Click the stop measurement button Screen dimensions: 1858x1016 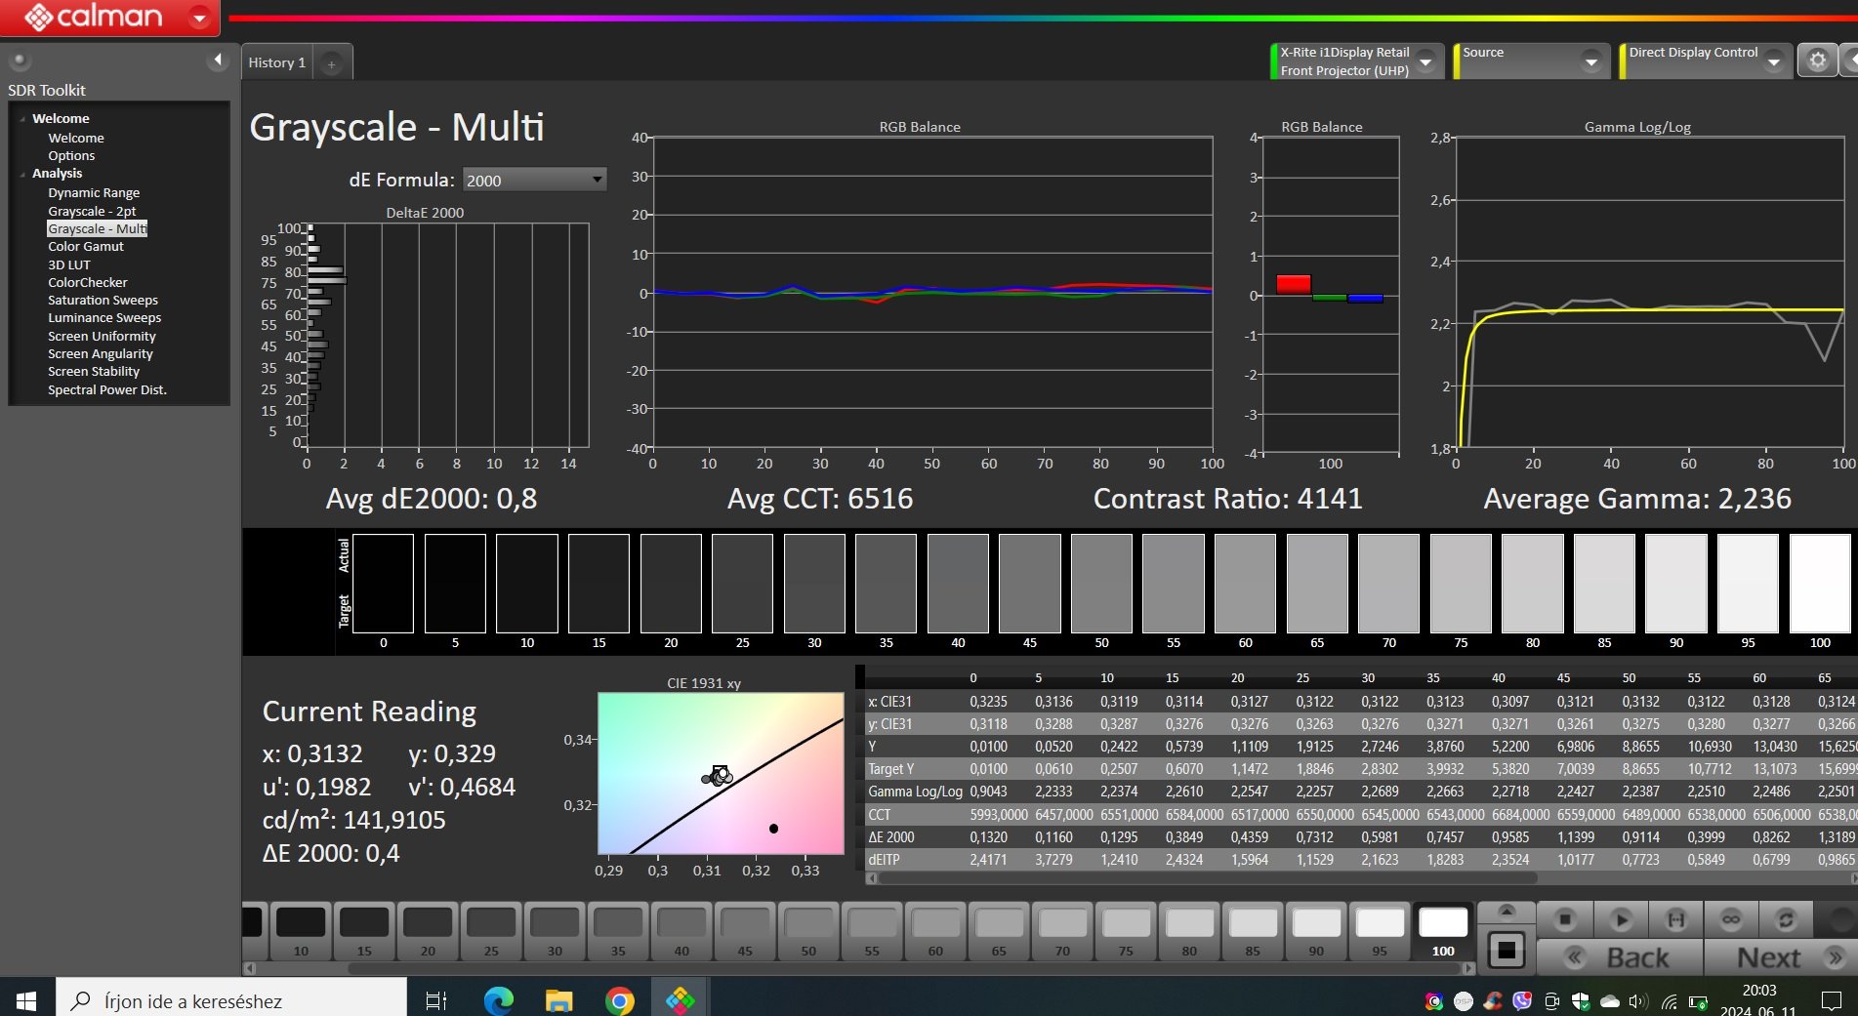1565,919
